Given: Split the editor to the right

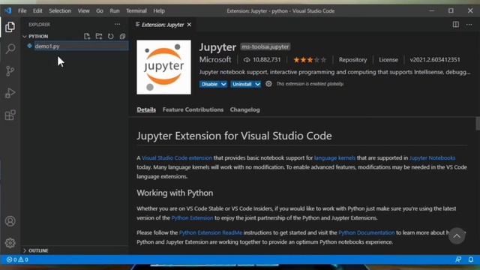Looking at the screenshot, I should 456,25.
